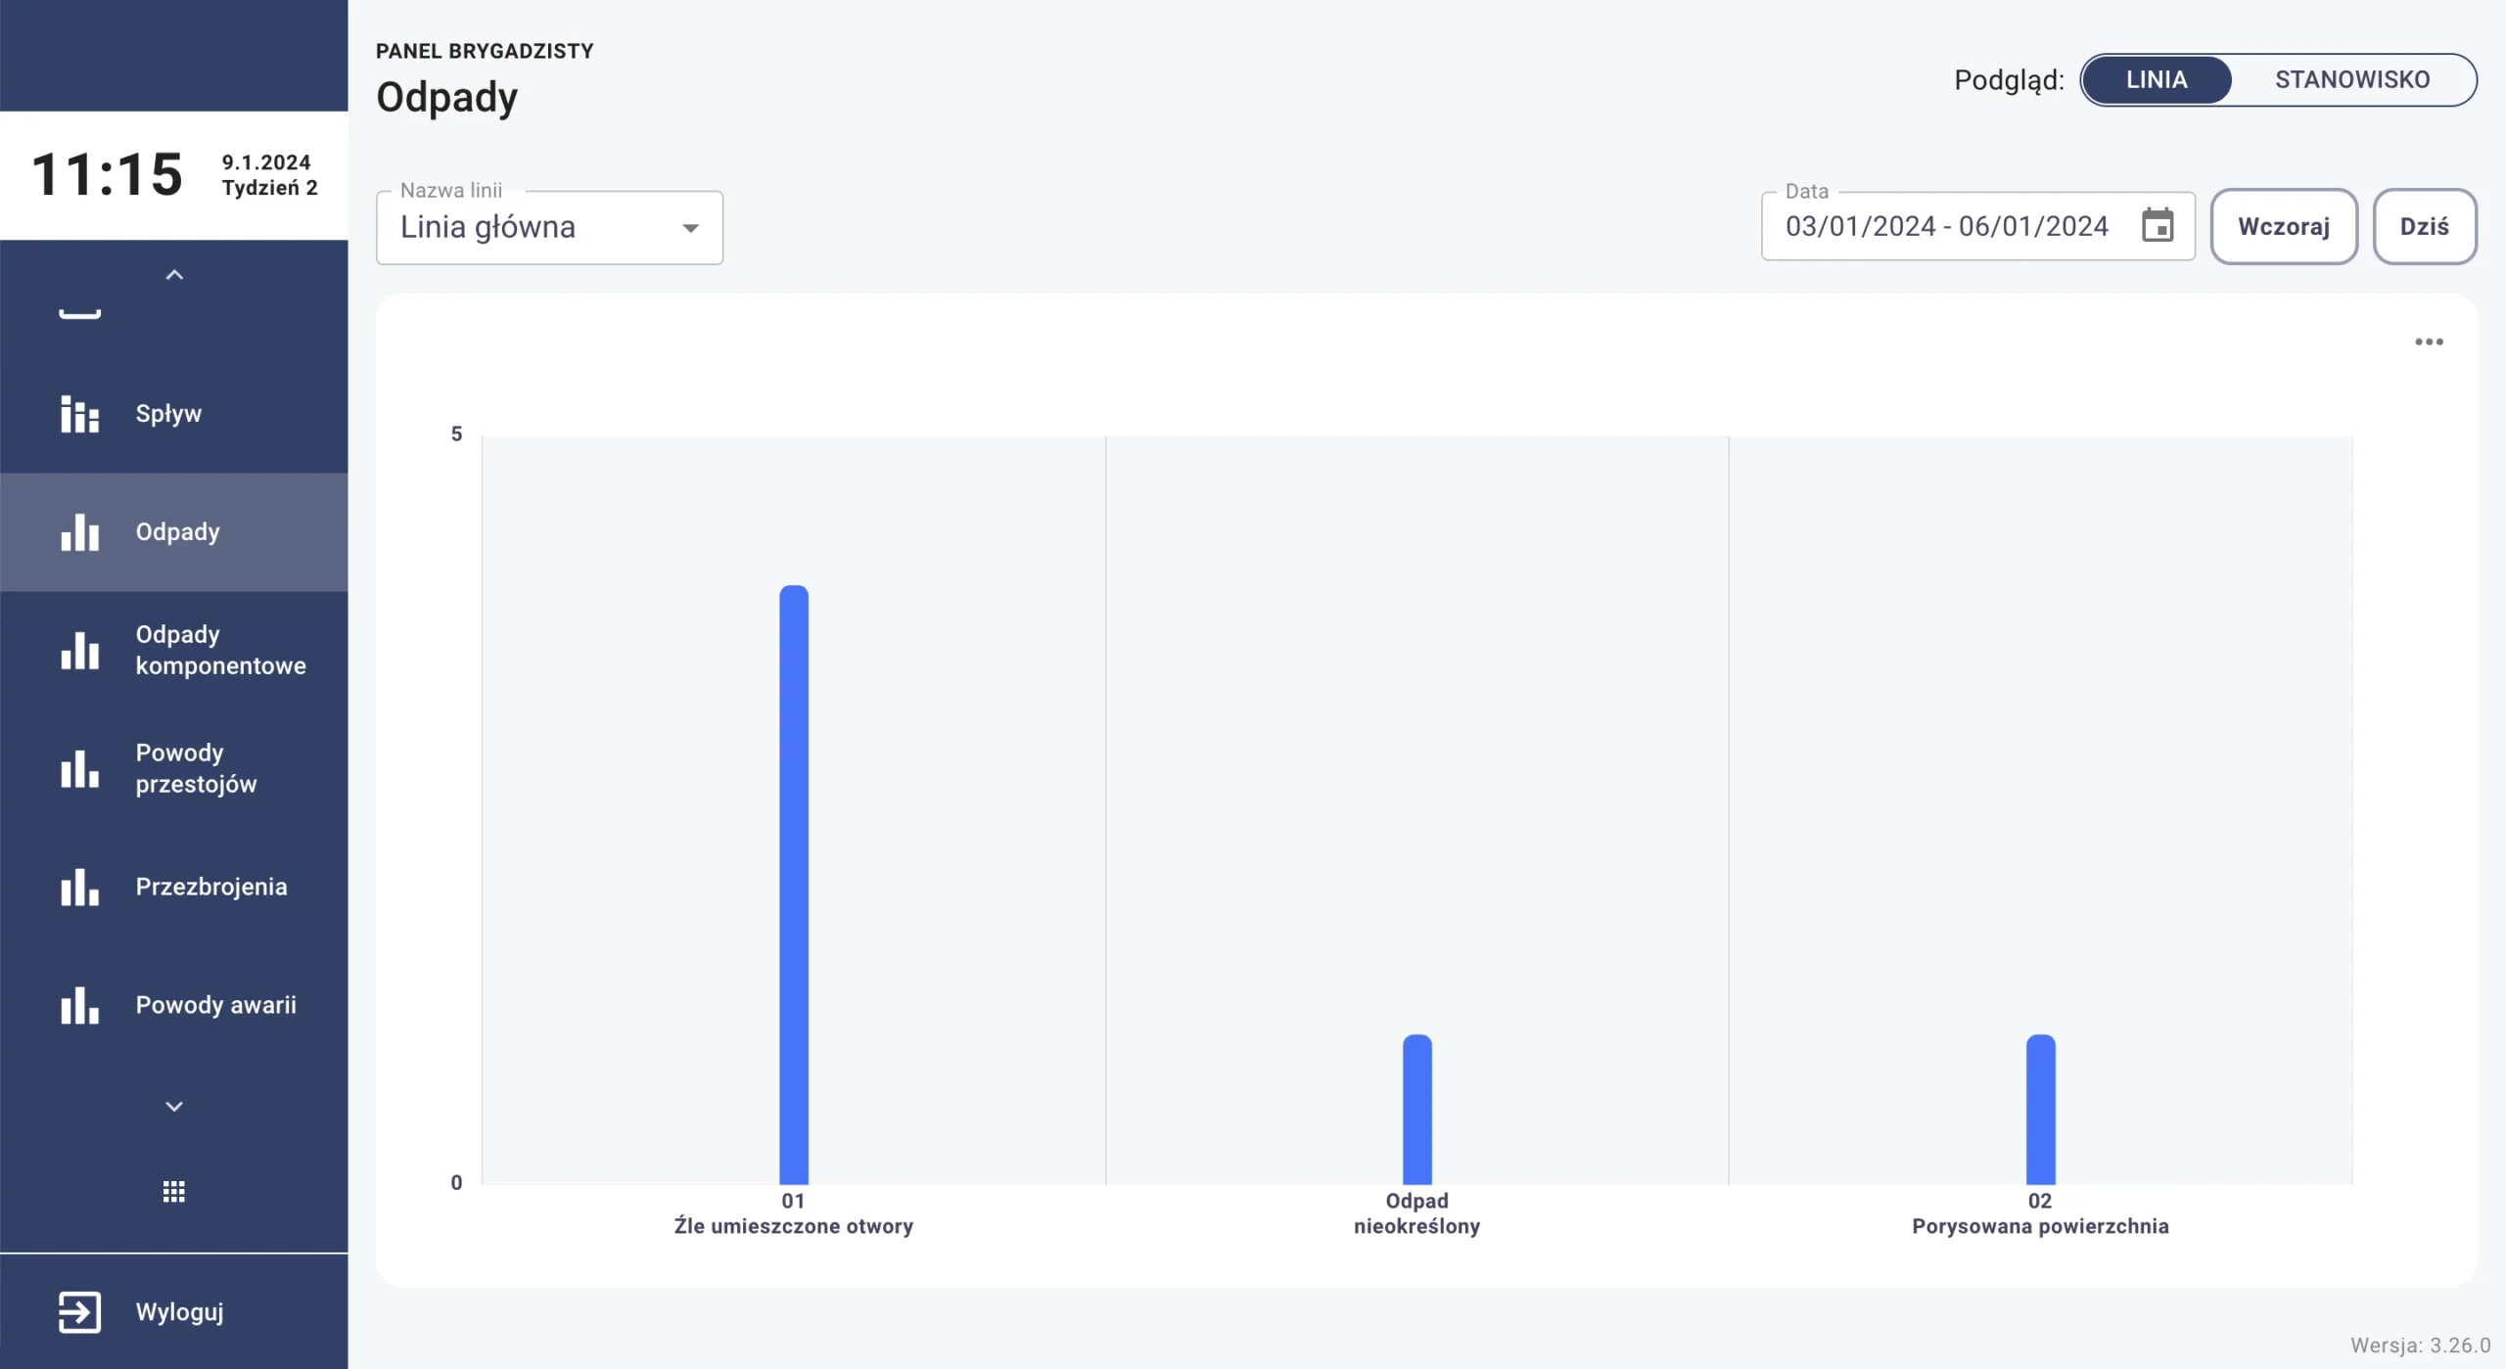Switch preview to STANOWISKO
This screenshot has height=1369, width=2506.
tap(2351, 80)
